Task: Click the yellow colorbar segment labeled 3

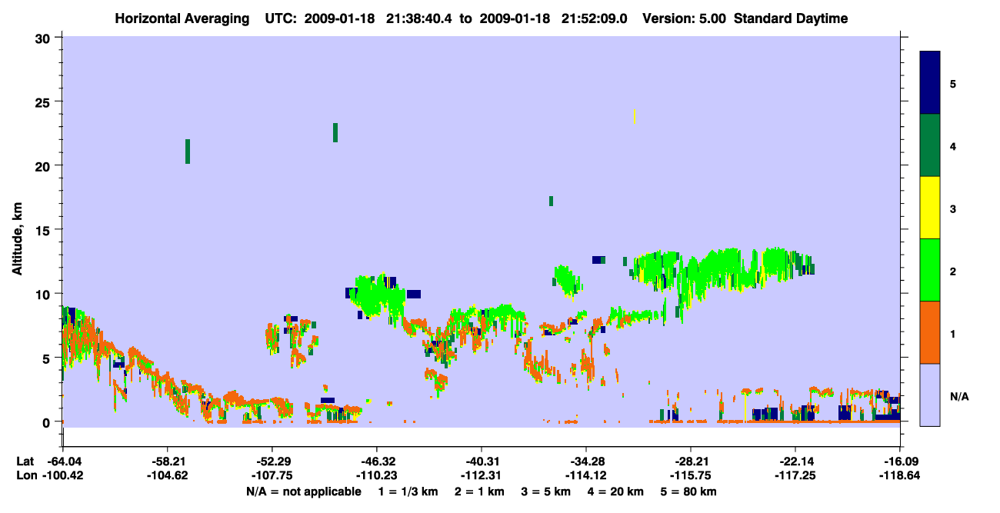Action: [x=930, y=208]
